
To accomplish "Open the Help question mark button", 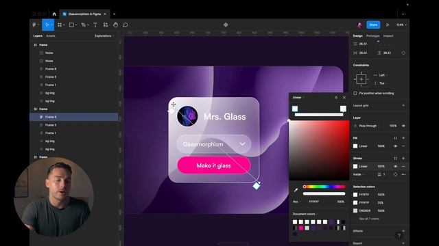I will coord(399,236).
